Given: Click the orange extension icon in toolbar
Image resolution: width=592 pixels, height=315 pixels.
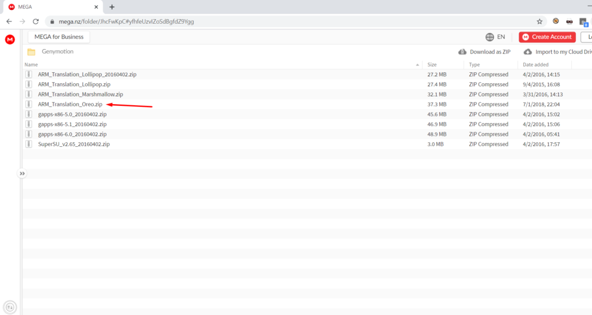Looking at the screenshot, I should pyautogui.click(x=556, y=21).
